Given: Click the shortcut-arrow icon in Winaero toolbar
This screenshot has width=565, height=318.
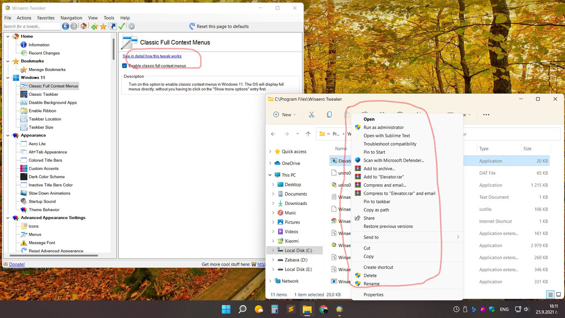Looking at the screenshot, I should 113,26.
